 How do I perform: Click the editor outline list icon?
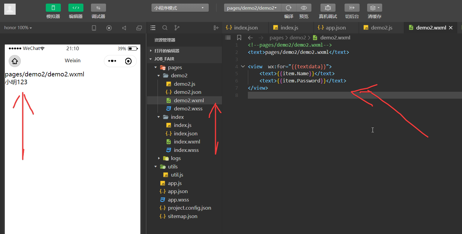tap(228, 38)
